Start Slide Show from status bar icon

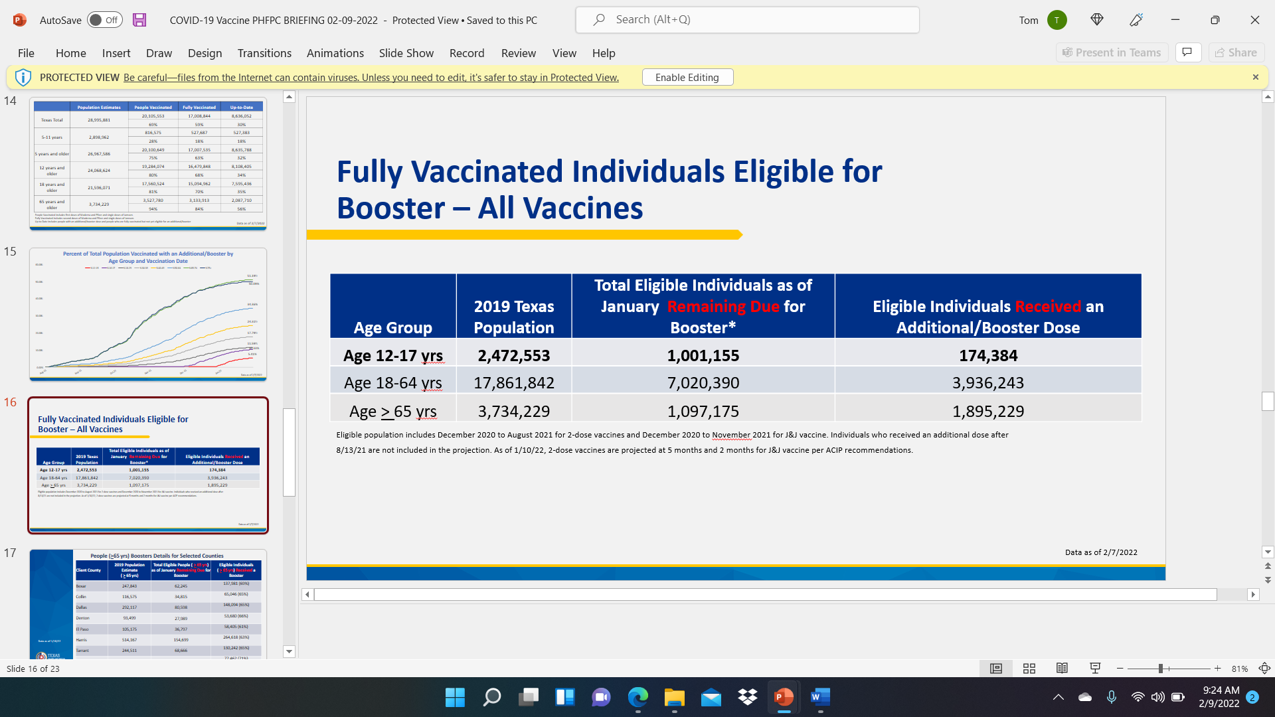click(x=1095, y=669)
